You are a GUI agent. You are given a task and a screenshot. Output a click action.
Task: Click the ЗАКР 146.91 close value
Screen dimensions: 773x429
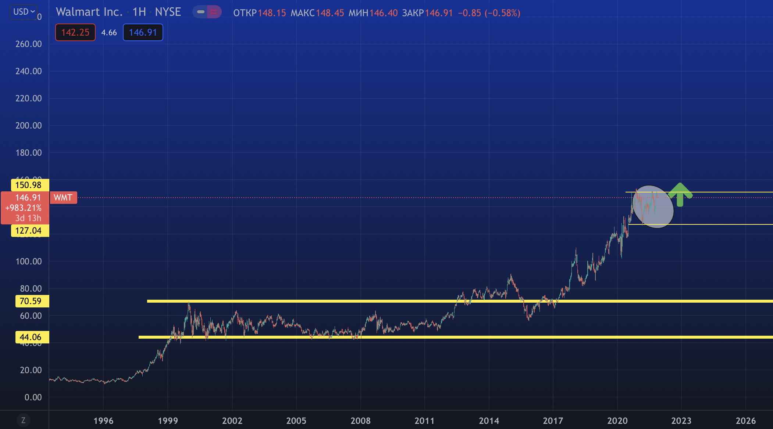(x=427, y=13)
